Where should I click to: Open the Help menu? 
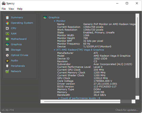click(20, 9)
